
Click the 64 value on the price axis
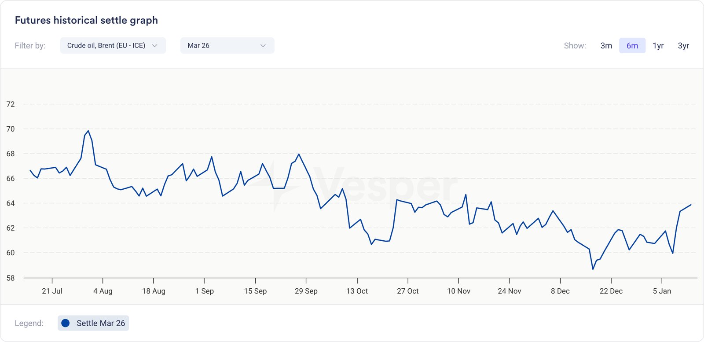click(x=11, y=203)
